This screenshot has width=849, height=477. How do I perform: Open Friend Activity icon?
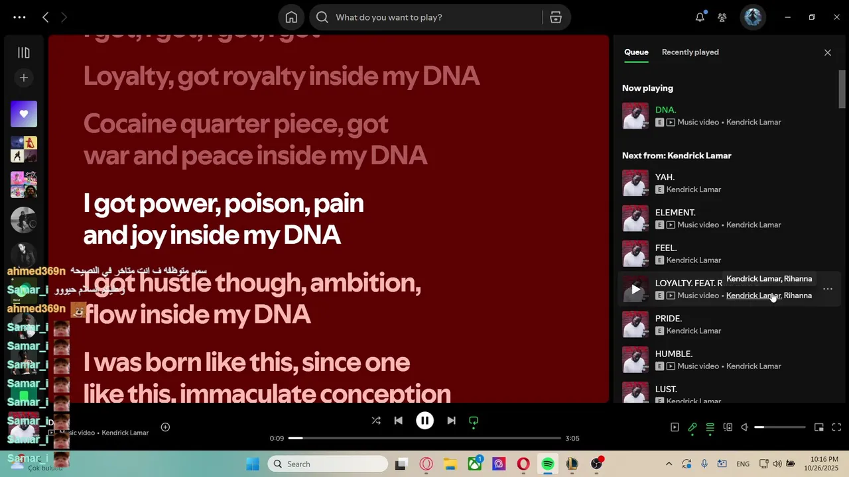[722, 17]
